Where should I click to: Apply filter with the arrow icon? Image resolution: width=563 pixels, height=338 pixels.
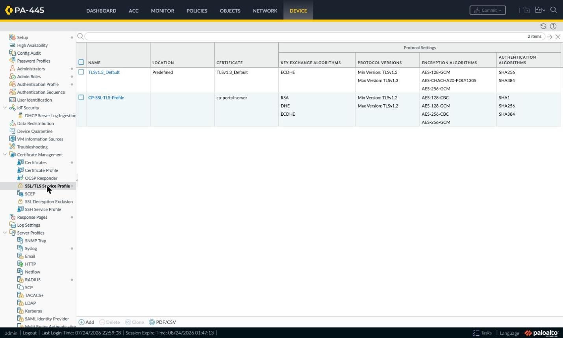pyautogui.click(x=550, y=37)
